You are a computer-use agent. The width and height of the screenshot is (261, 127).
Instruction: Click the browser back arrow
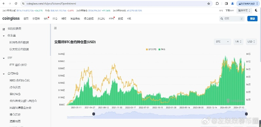(x=4, y=3)
